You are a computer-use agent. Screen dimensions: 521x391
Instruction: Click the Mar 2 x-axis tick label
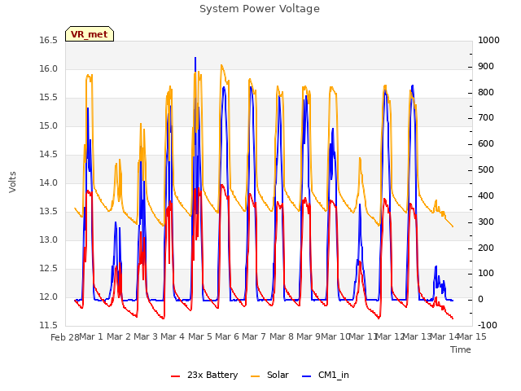[119, 336]
